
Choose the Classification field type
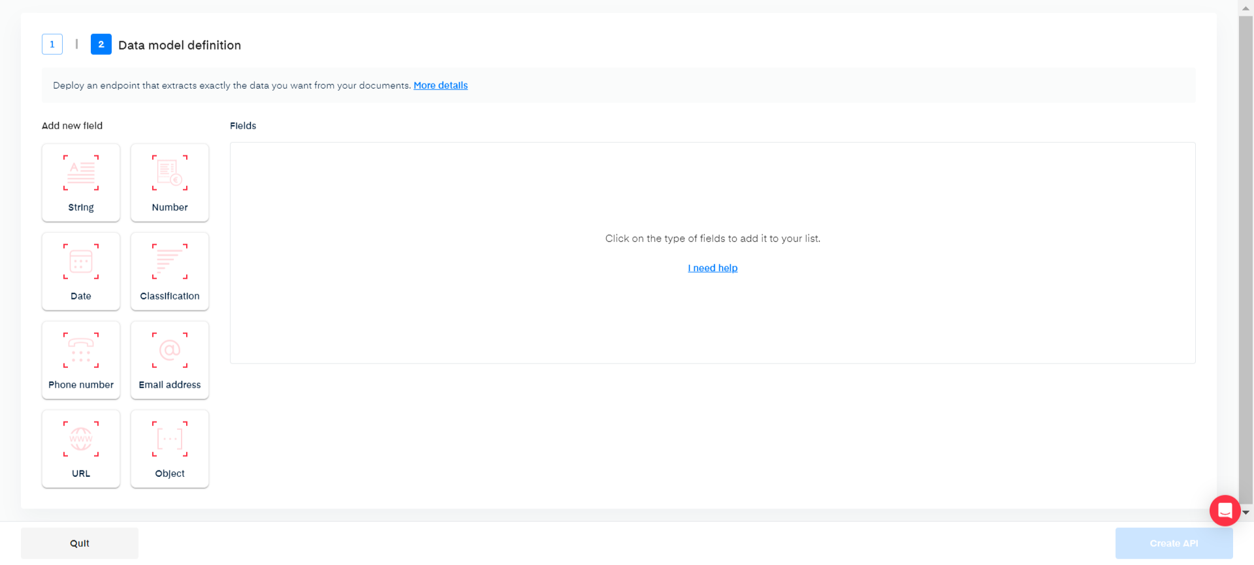pos(170,271)
